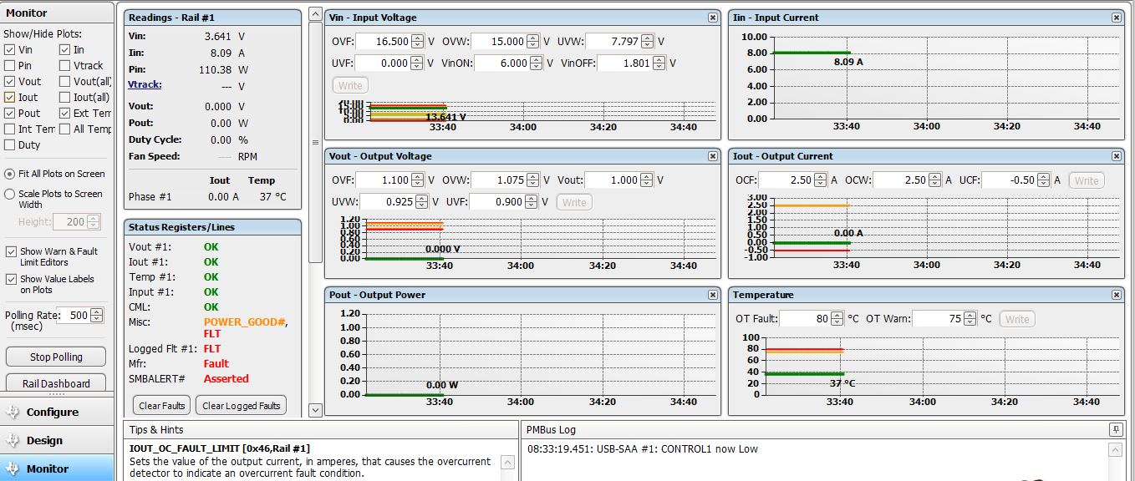Click the Vout setpoint field showing 1.000
This screenshot has height=481, width=1135.
[613, 180]
